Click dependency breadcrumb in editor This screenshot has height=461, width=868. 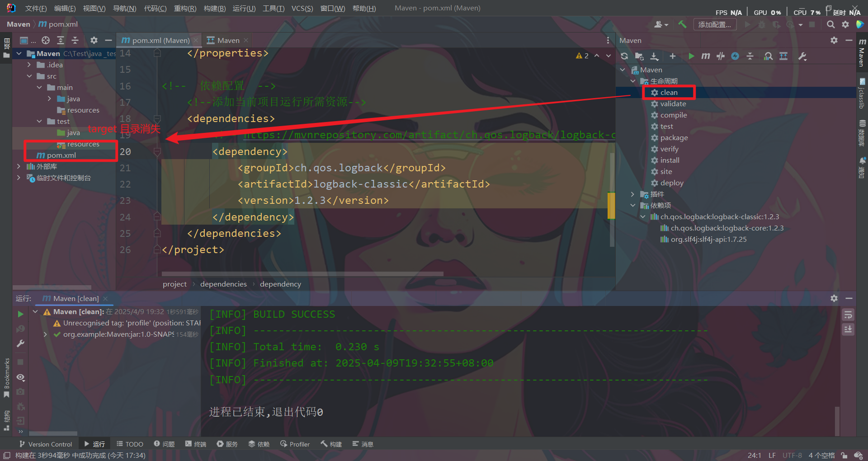(280, 284)
